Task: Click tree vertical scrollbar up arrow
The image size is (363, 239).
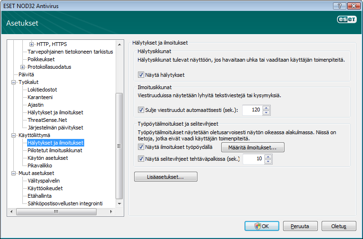Action: coord(119,44)
